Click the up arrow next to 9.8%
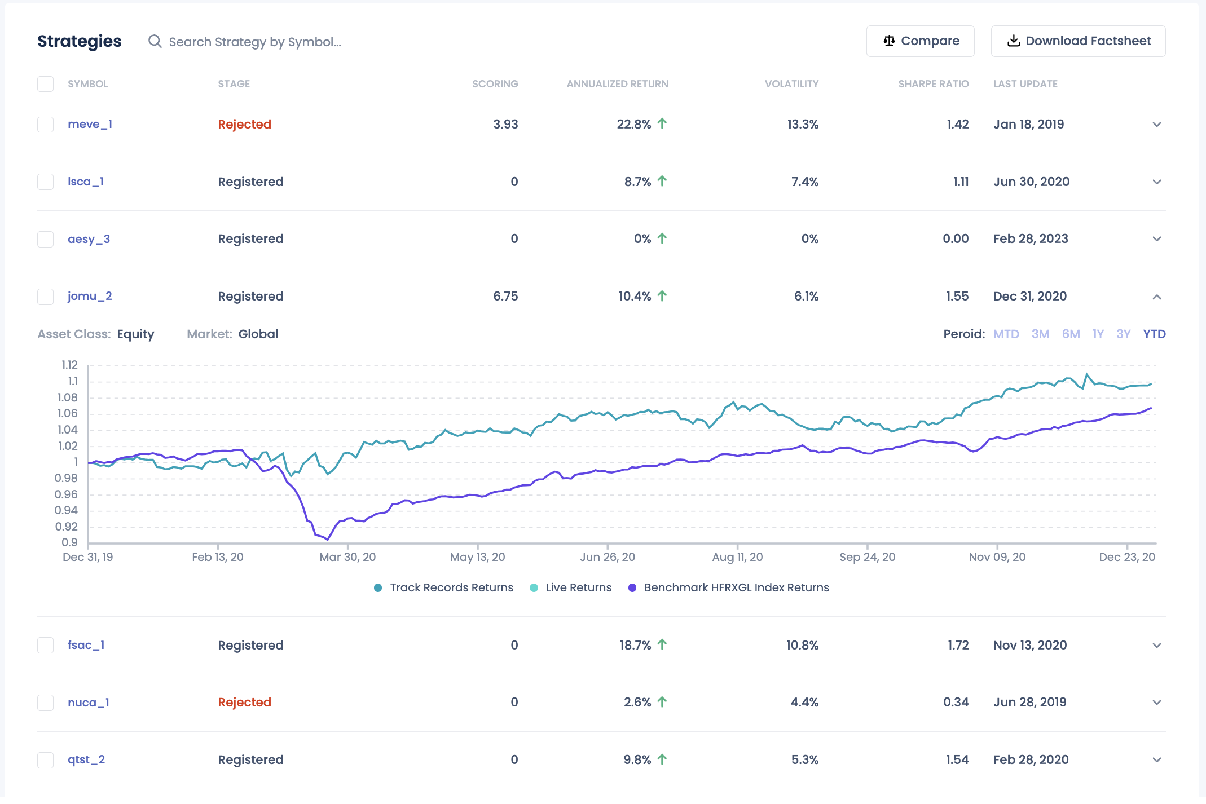This screenshot has width=1206, height=804. coord(662,759)
